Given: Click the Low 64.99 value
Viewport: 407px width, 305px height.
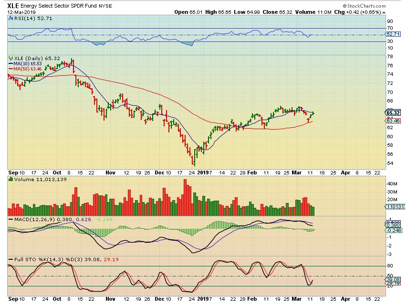Looking at the screenshot, I should tap(247, 12).
